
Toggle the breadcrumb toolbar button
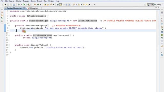pyautogui.click(x=58, y=5)
